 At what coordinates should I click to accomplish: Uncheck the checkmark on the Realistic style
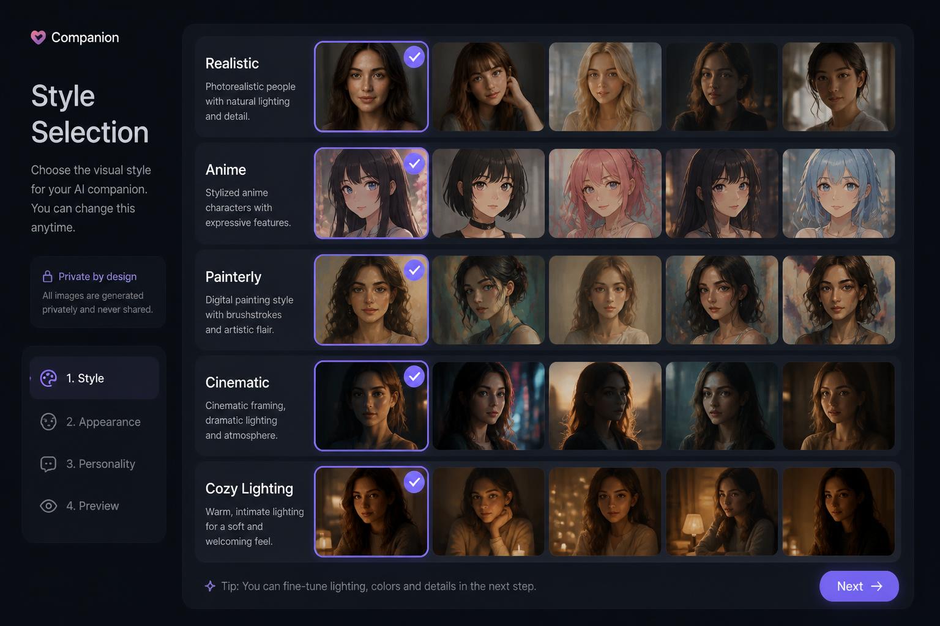(414, 57)
